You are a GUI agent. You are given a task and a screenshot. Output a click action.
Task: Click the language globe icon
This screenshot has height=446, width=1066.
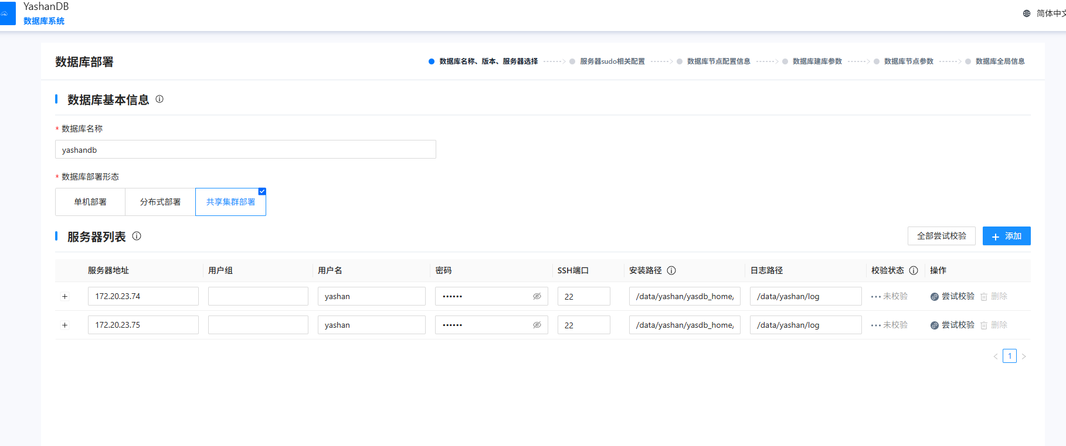coord(1027,13)
